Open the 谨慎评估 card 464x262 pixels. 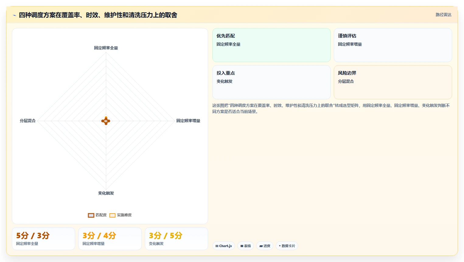coord(393,45)
